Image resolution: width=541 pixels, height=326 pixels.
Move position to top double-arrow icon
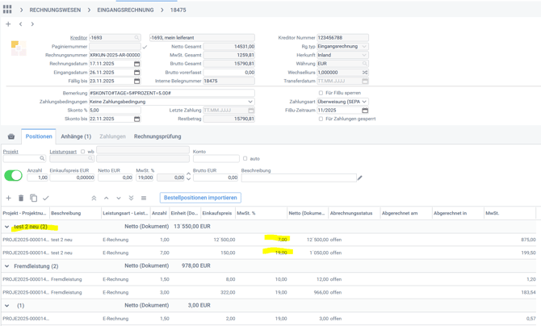point(94,198)
